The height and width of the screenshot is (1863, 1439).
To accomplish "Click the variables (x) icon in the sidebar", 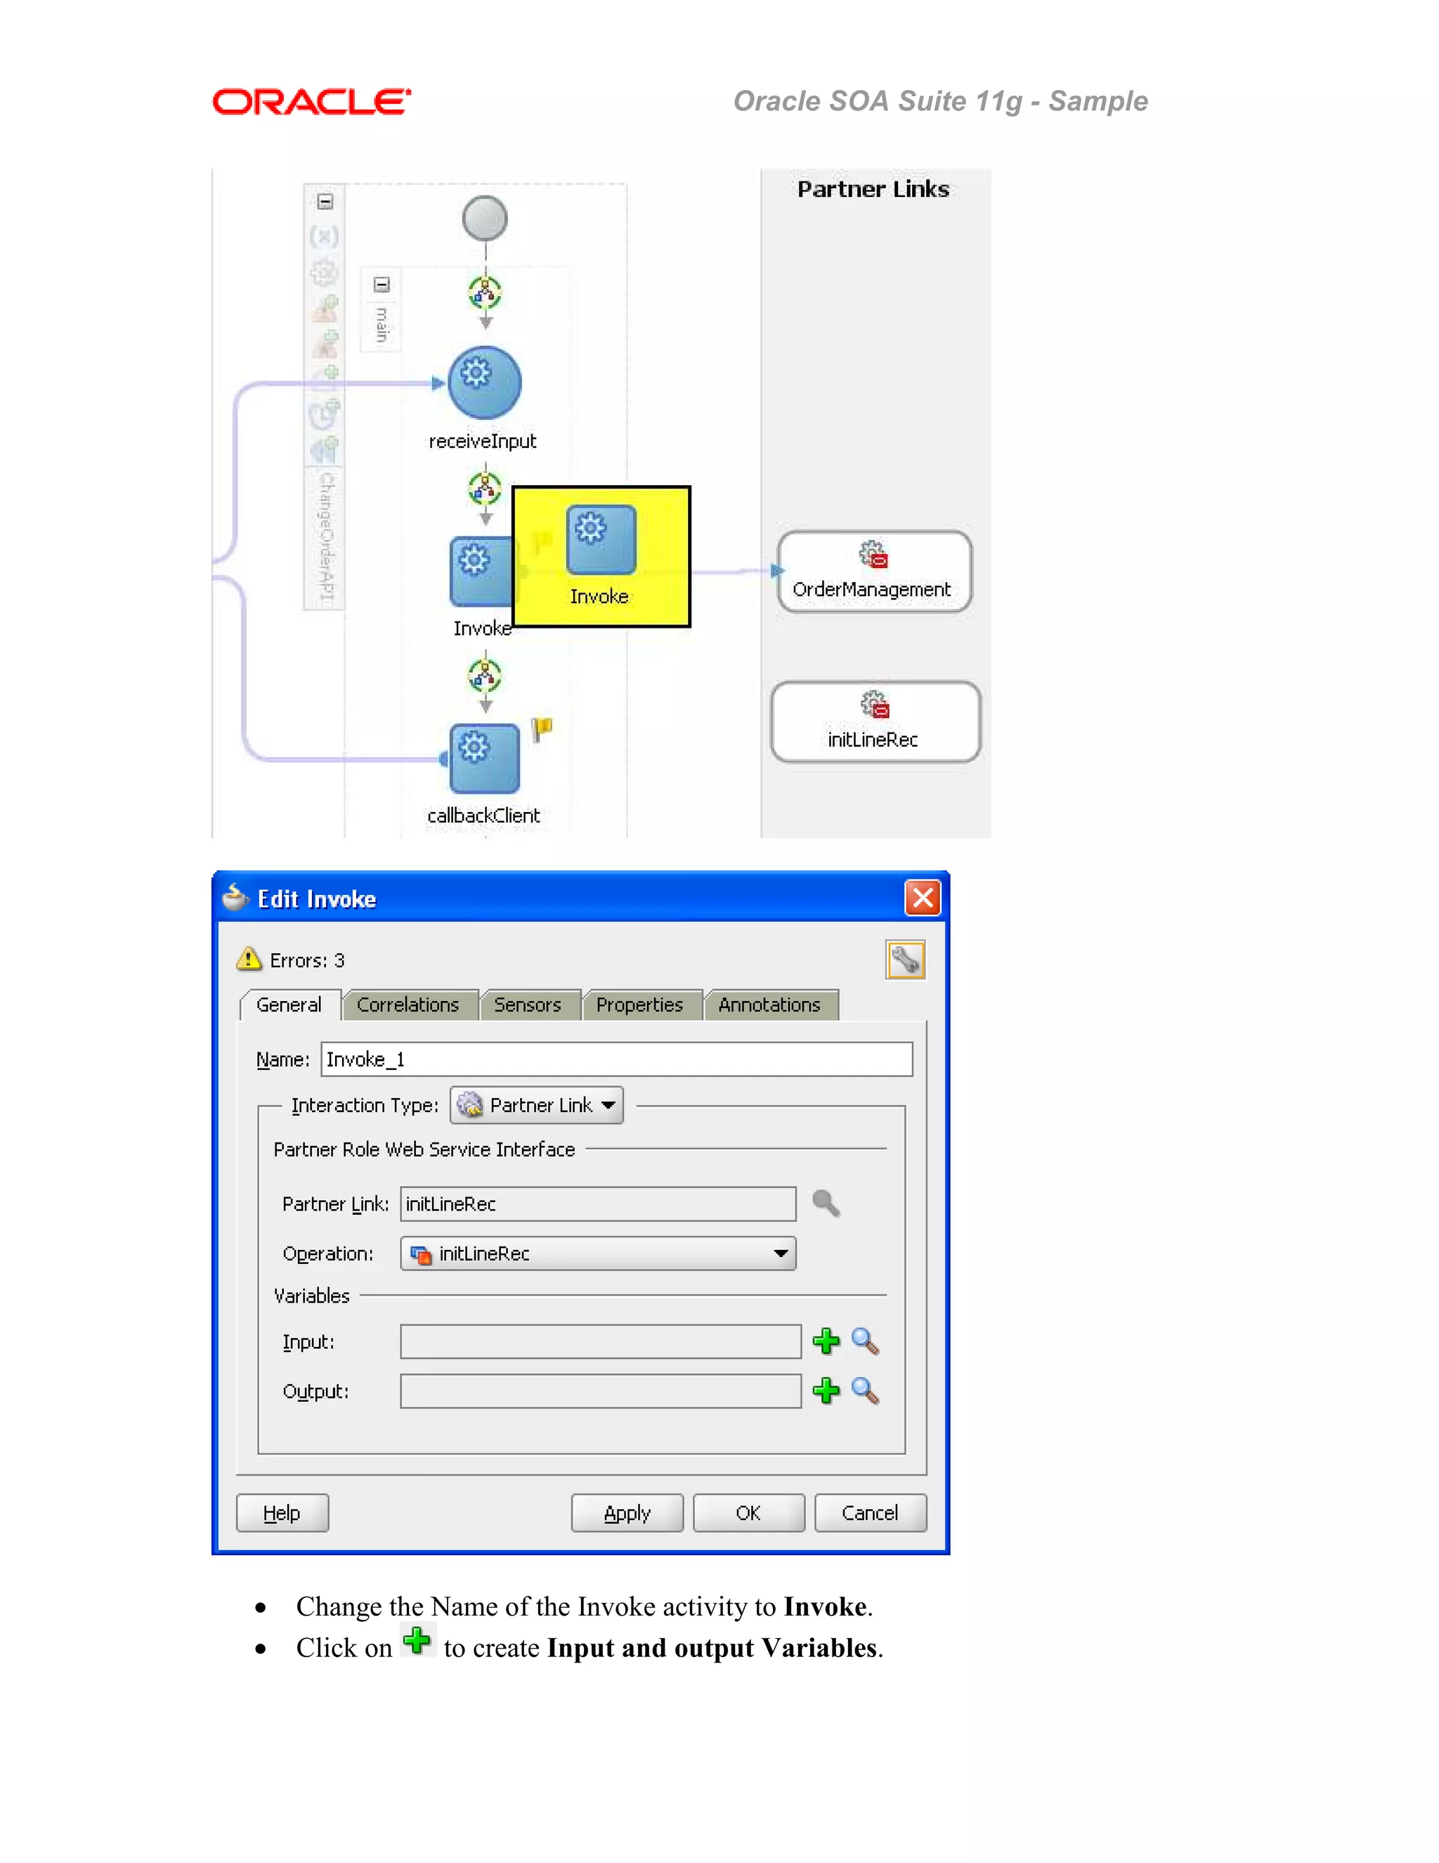I will pyautogui.click(x=324, y=236).
